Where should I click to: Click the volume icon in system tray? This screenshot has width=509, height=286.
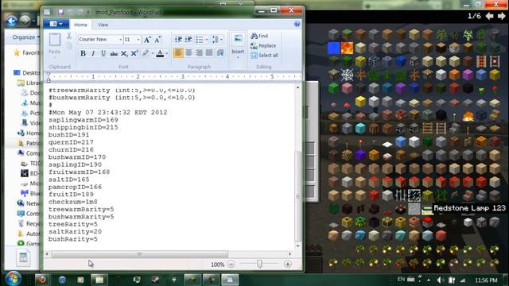tap(441, 280)
